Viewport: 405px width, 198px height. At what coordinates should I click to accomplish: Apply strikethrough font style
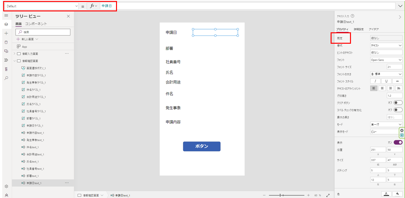pyautogui.click(x=397, y=81)
